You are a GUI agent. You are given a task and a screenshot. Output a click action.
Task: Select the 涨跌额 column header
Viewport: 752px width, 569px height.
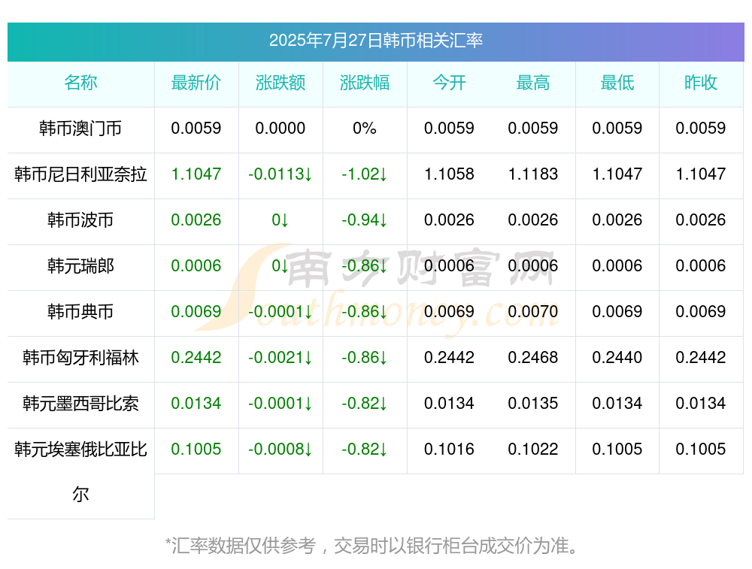tap(280, 83)
